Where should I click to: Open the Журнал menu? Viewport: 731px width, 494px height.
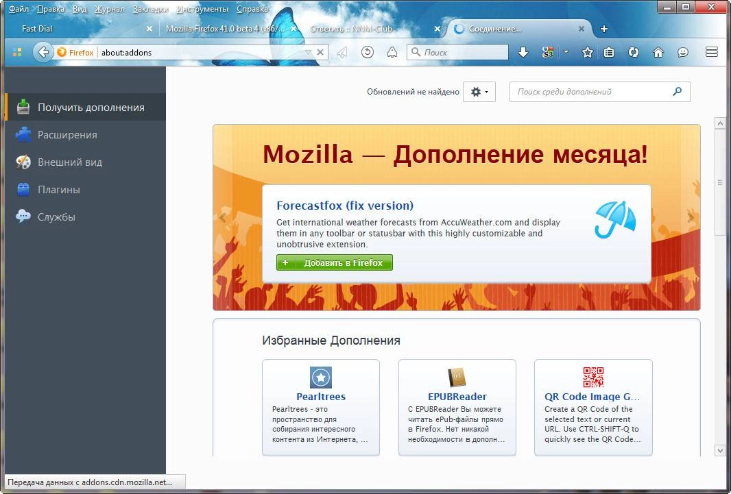coord(109,9)
